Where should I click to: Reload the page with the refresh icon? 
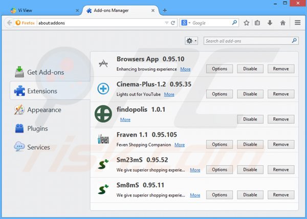(x=173, y=23)
